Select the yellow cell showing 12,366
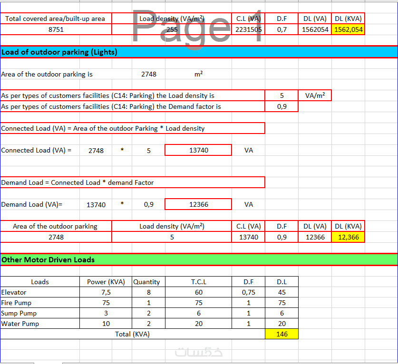Screen dimensions: 398x364 (x=348, y=237)
